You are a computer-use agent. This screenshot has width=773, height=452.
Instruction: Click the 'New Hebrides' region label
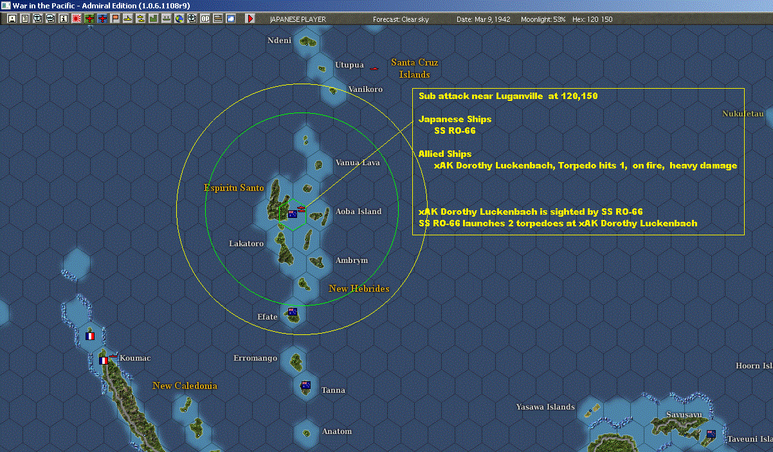click(359, 289)
